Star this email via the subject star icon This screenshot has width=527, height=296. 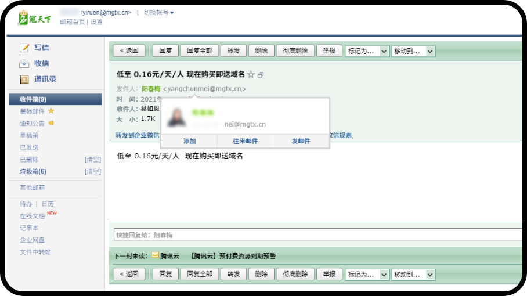click(x=251, y=75)
